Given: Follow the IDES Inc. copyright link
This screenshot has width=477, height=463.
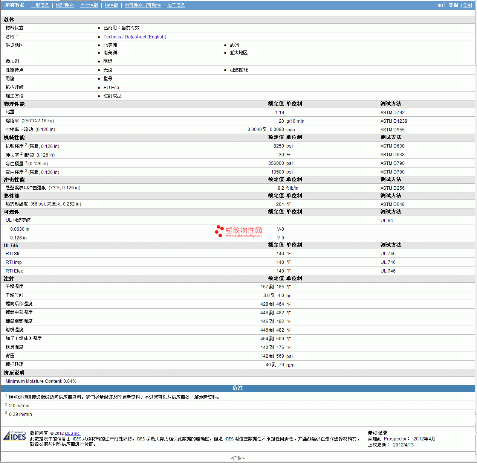Looking at the screenshot, I should click(x=73, y=433).
